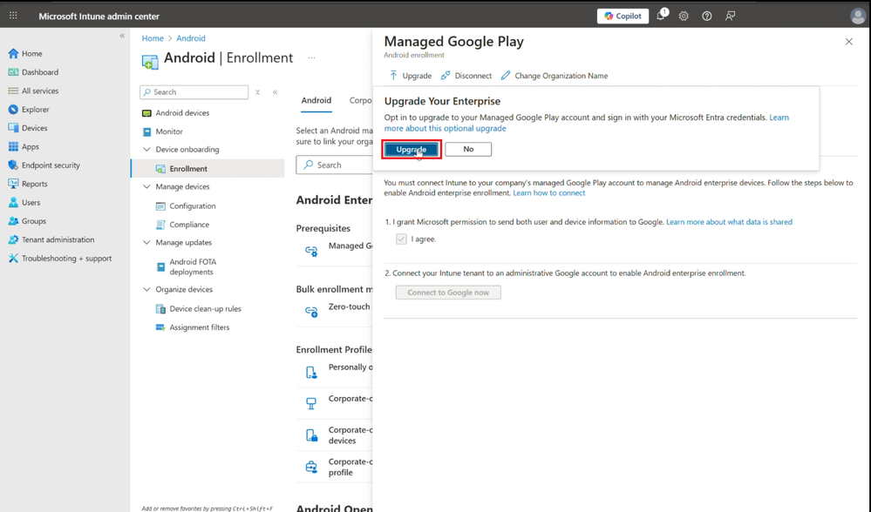Open the Learn how to connect link
Viewport: 871px width, 512px height.
[x=548, y=193]
